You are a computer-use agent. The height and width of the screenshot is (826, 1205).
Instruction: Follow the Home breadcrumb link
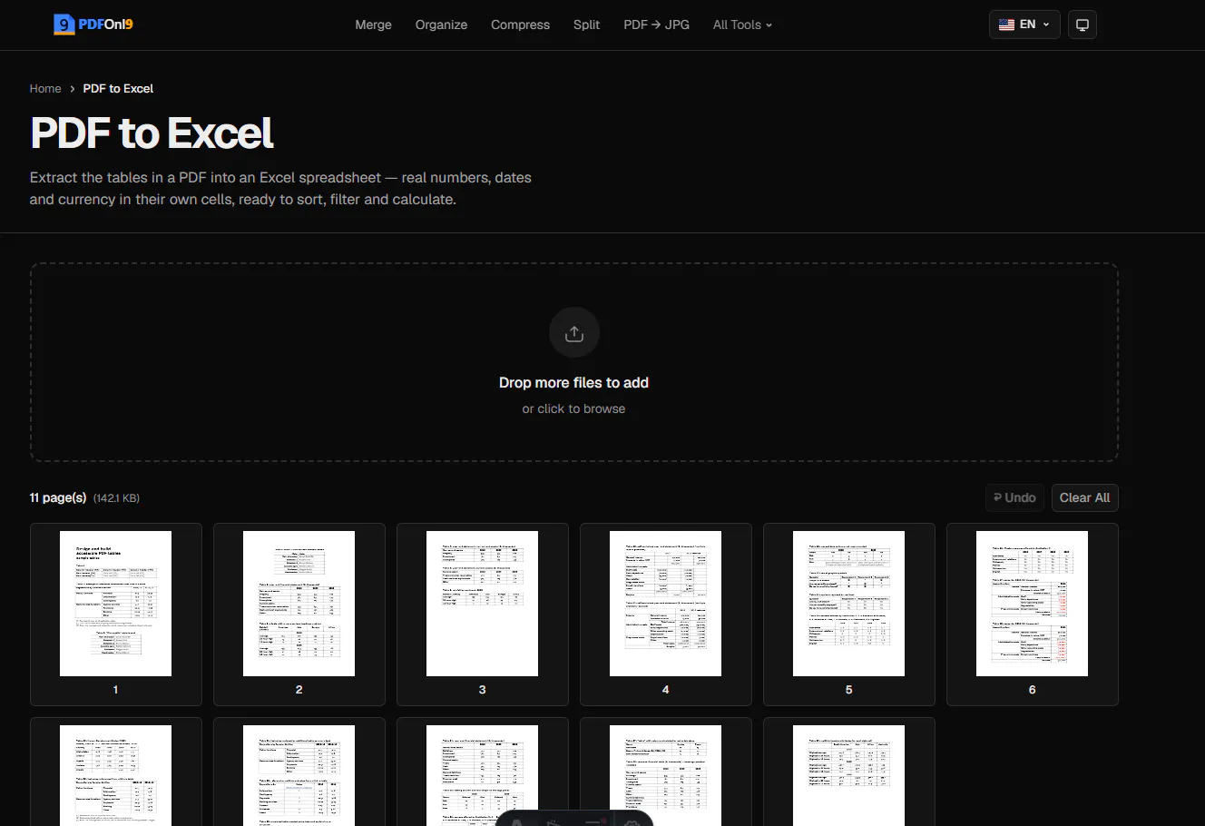[x=45, y=88]
